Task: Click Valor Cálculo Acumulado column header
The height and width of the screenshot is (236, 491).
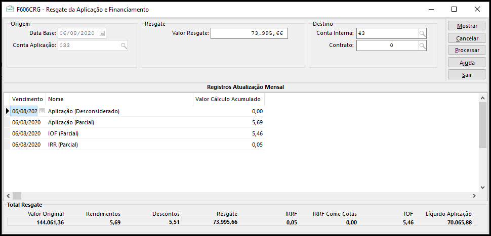Action: coord(229,99)
